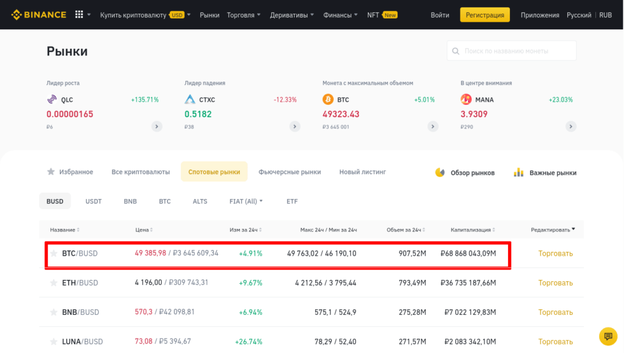Click the arrow button in the BTC card
624x353 pixels.
[432, 126]
